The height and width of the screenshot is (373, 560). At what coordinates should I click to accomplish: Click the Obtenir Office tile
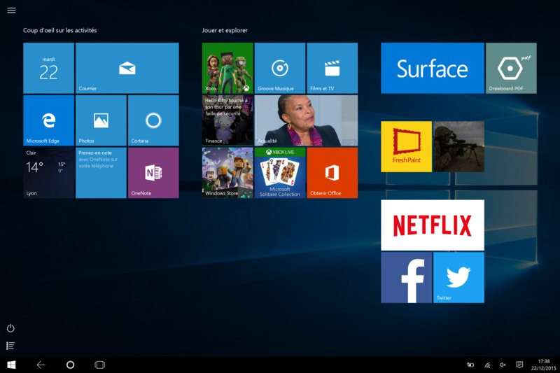(332, 173)
